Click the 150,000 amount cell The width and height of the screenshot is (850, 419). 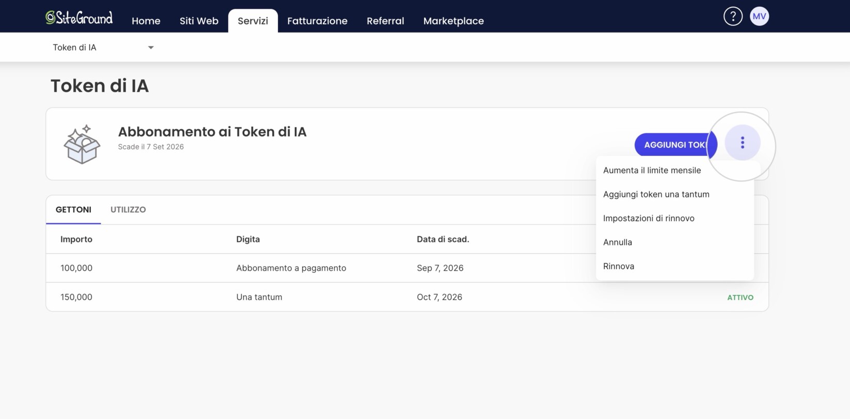click(76, 297)
